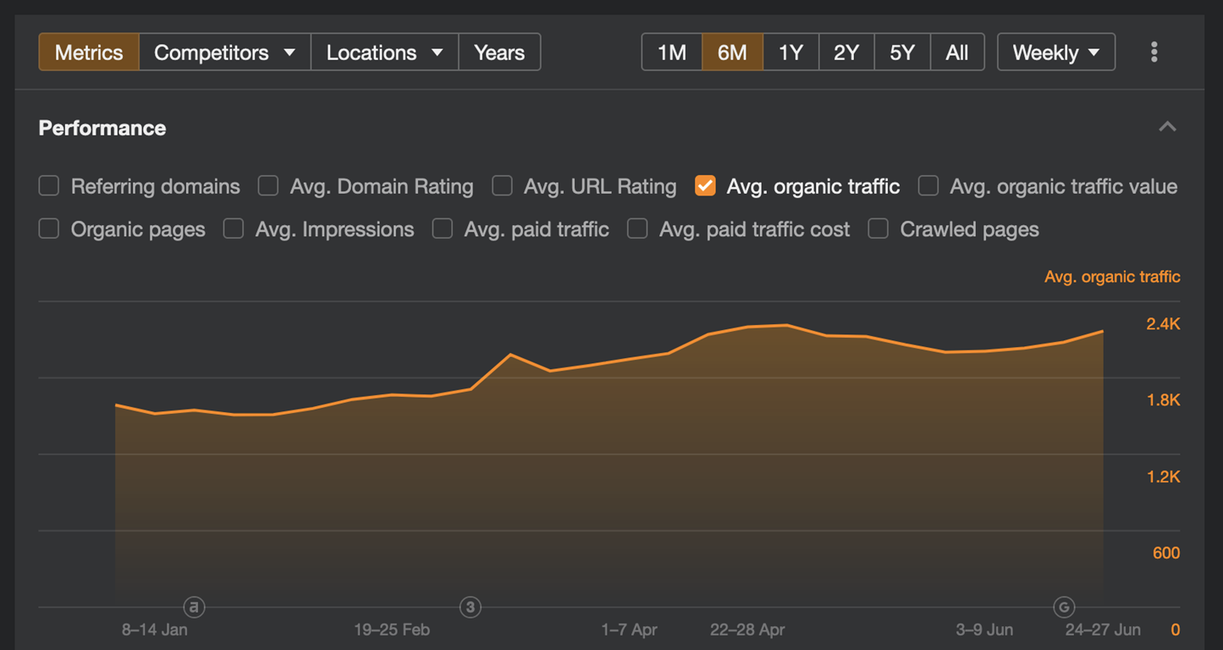Set time range to 5Y
1223x650 pixels.
click(x=902, y=52)
